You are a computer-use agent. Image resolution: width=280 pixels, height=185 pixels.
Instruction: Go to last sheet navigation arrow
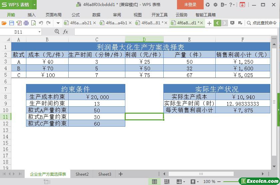coord(20,174)
